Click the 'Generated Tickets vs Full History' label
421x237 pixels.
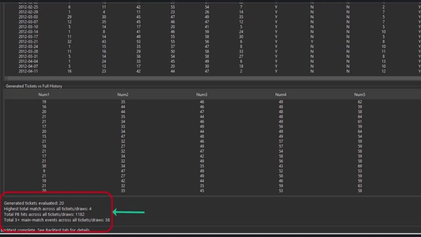(34, 86)
